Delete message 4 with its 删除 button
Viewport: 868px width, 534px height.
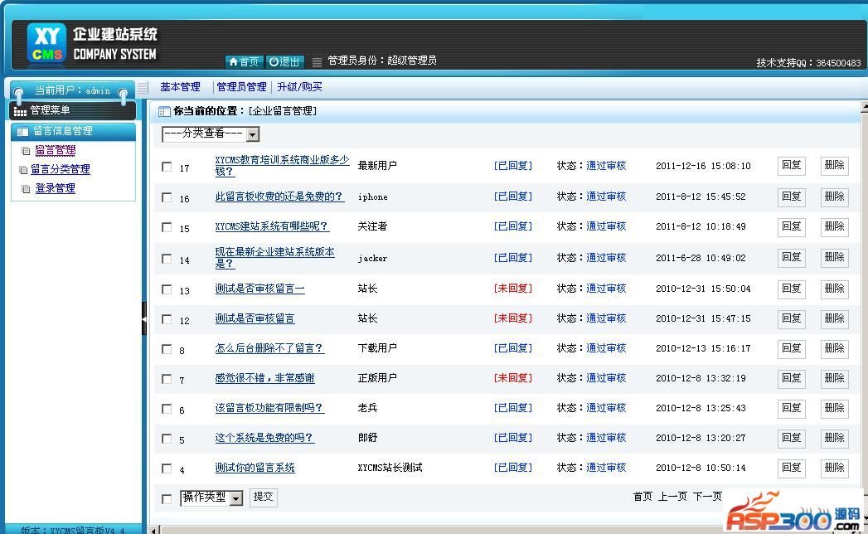tap(834, 468)
